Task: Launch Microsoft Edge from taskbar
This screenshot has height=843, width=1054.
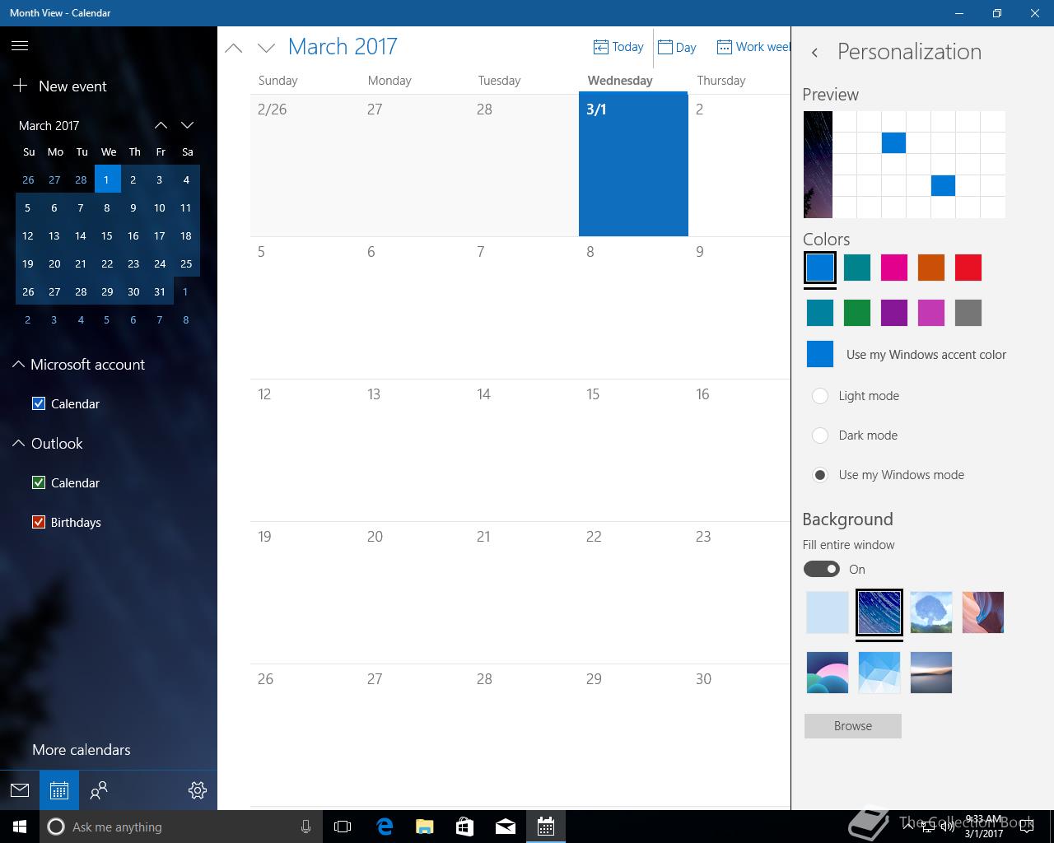Action: pyautogui.click(x=385, y=827)
